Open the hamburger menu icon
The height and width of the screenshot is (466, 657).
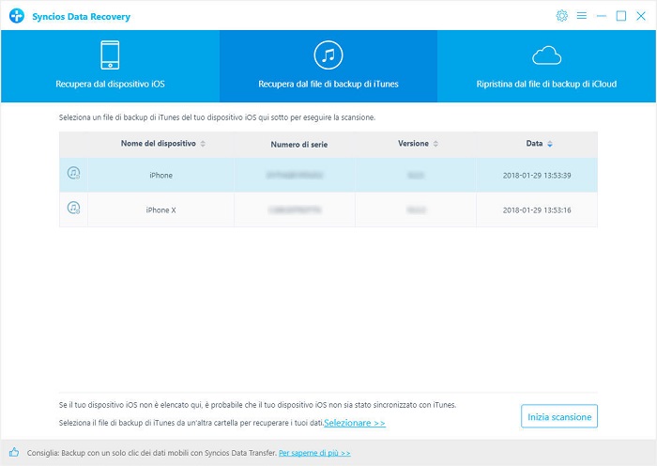click(x=581, y=16)
